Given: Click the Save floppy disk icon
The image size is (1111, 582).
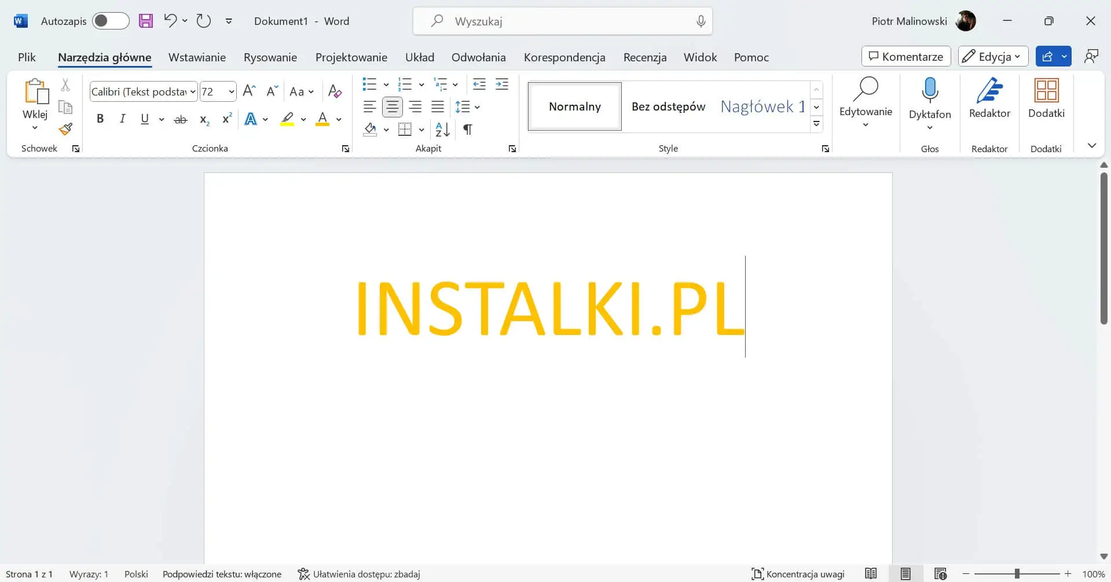Looking at the screenshot, I should tap(146, 21).
